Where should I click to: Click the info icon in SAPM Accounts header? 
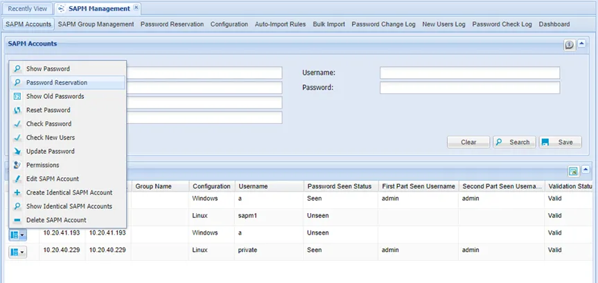pos(570,45)
